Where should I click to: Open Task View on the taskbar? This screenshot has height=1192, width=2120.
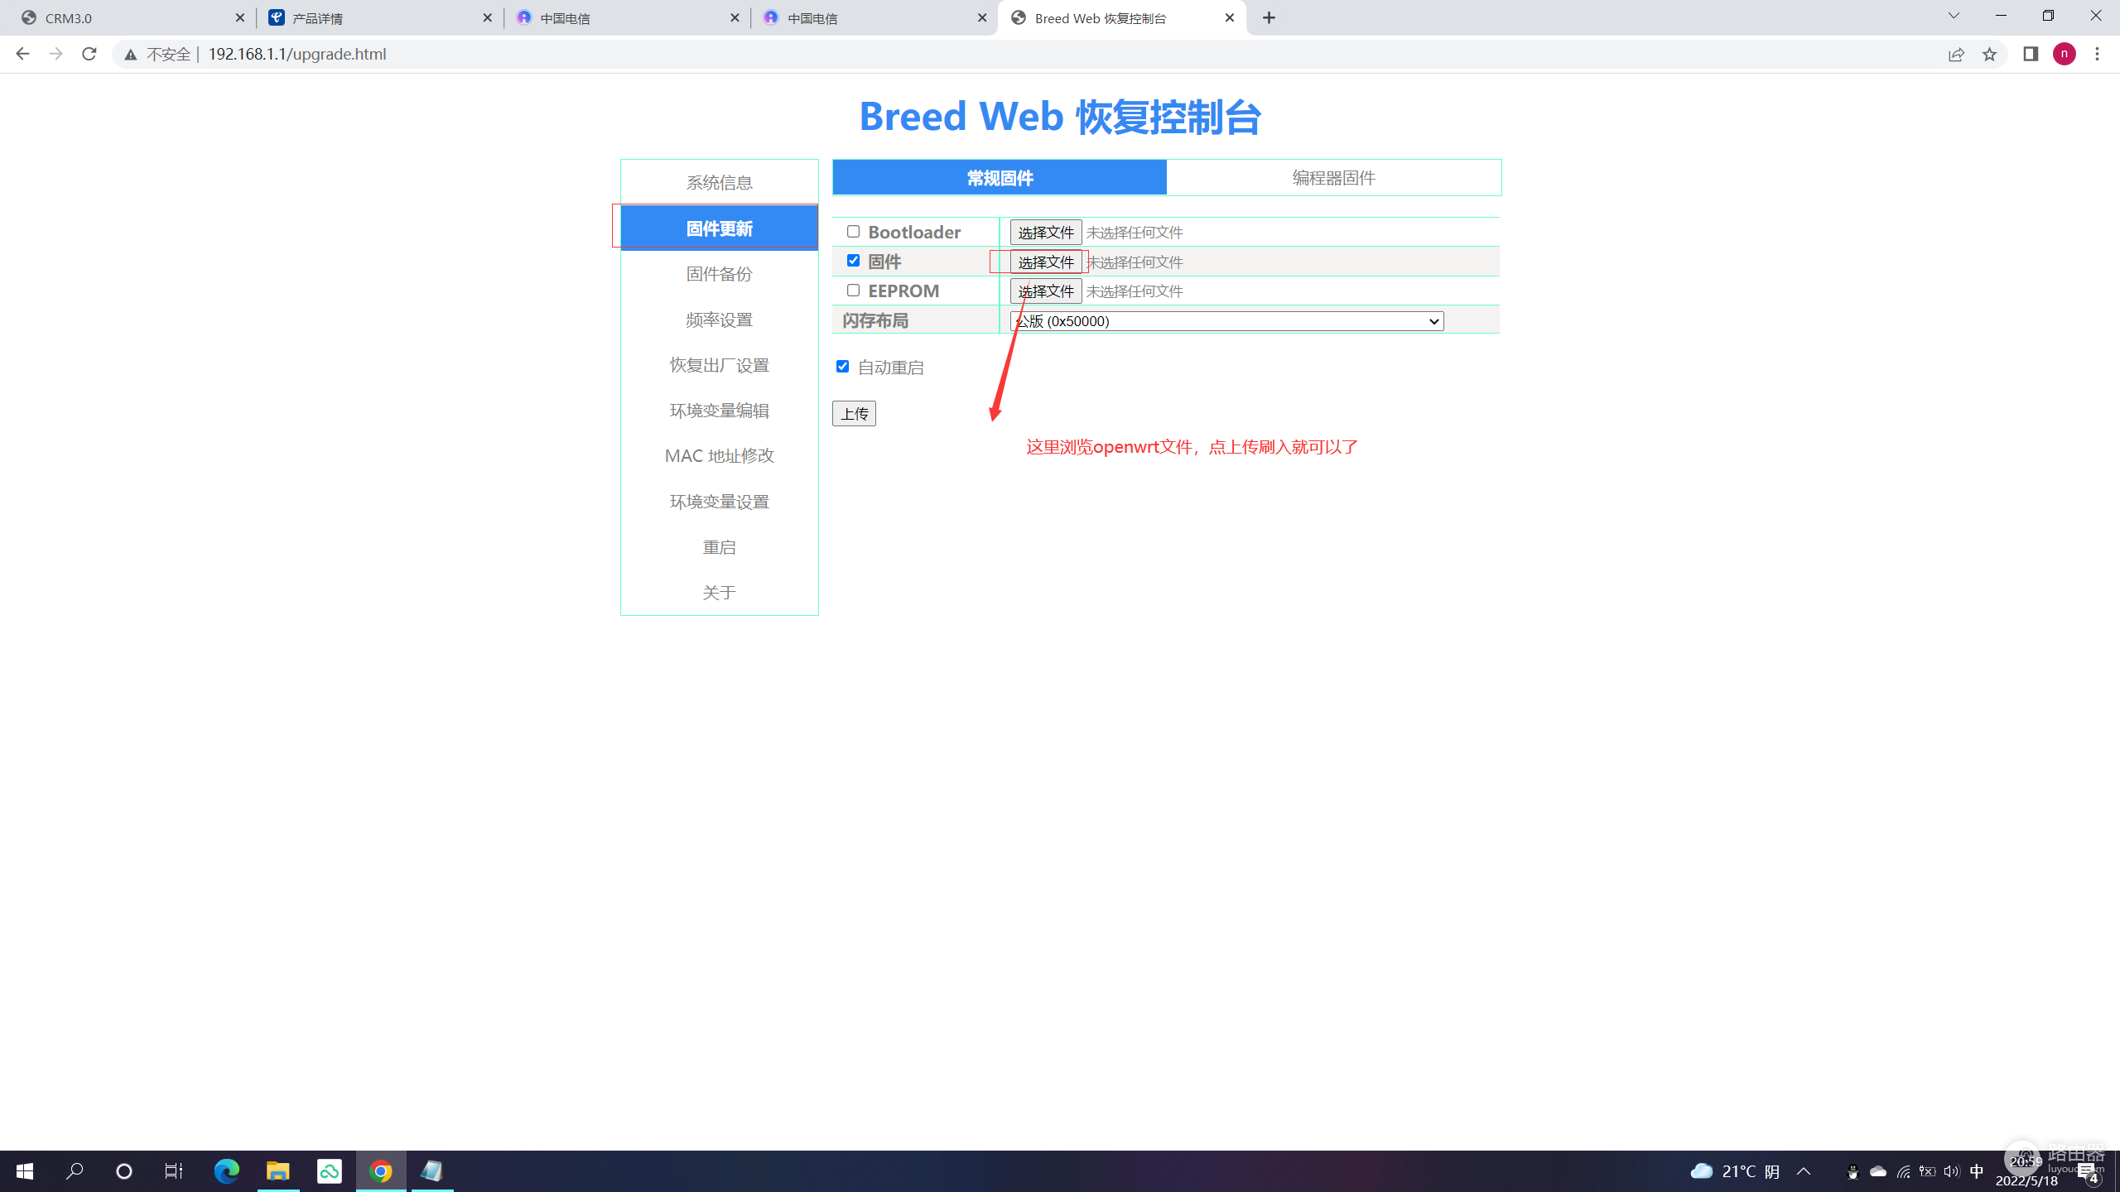click(x=174, y=1171)
